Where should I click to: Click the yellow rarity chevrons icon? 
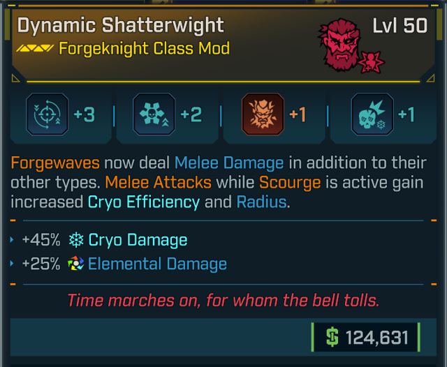tap(35, 50)
